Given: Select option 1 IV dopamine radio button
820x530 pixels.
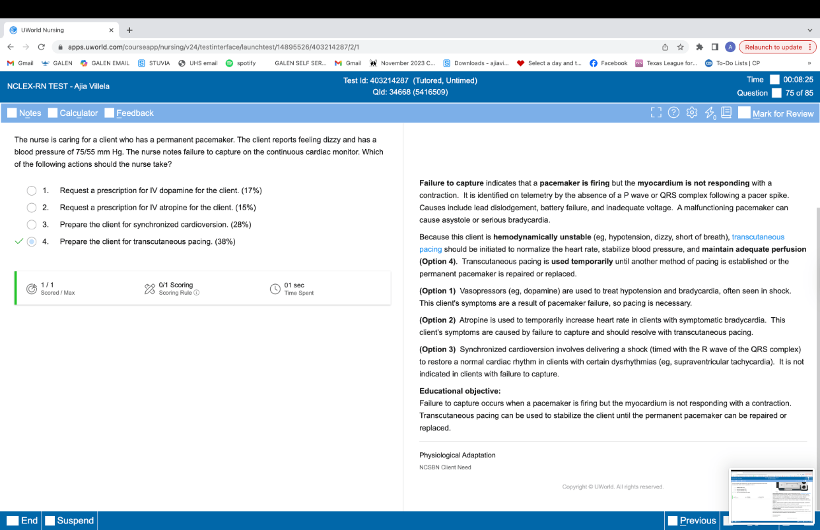Looking at the screenshot, I should pos(32,191).
